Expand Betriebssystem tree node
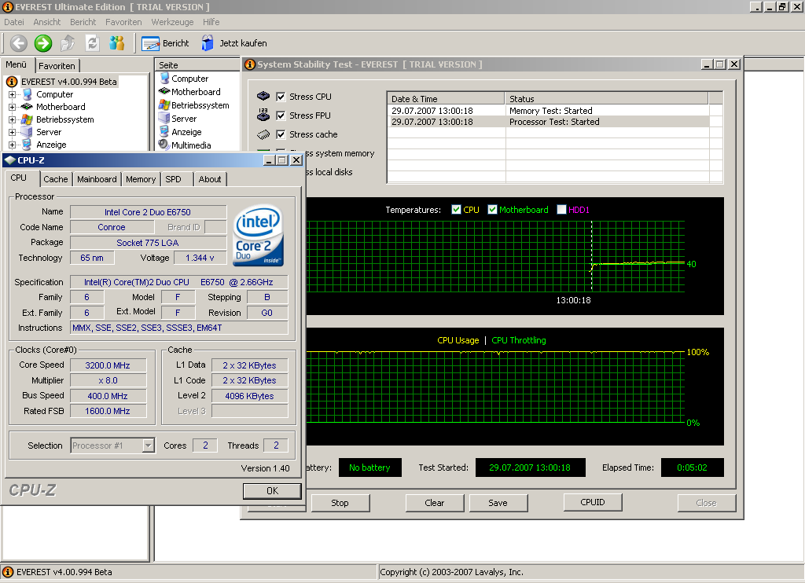 12,119
